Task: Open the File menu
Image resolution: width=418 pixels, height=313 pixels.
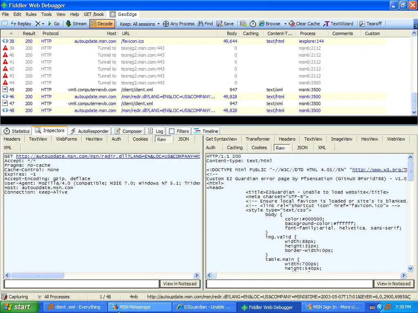Action: (x=5, y=14)
